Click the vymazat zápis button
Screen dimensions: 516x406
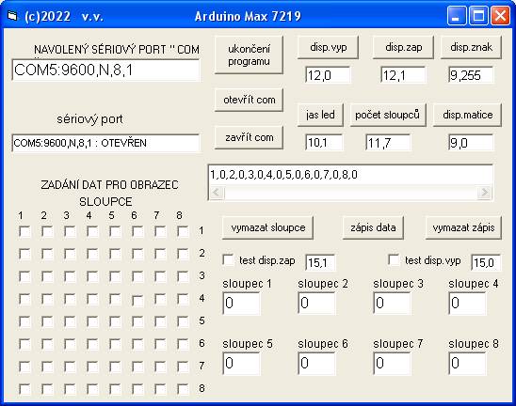(x=463, y=227)
